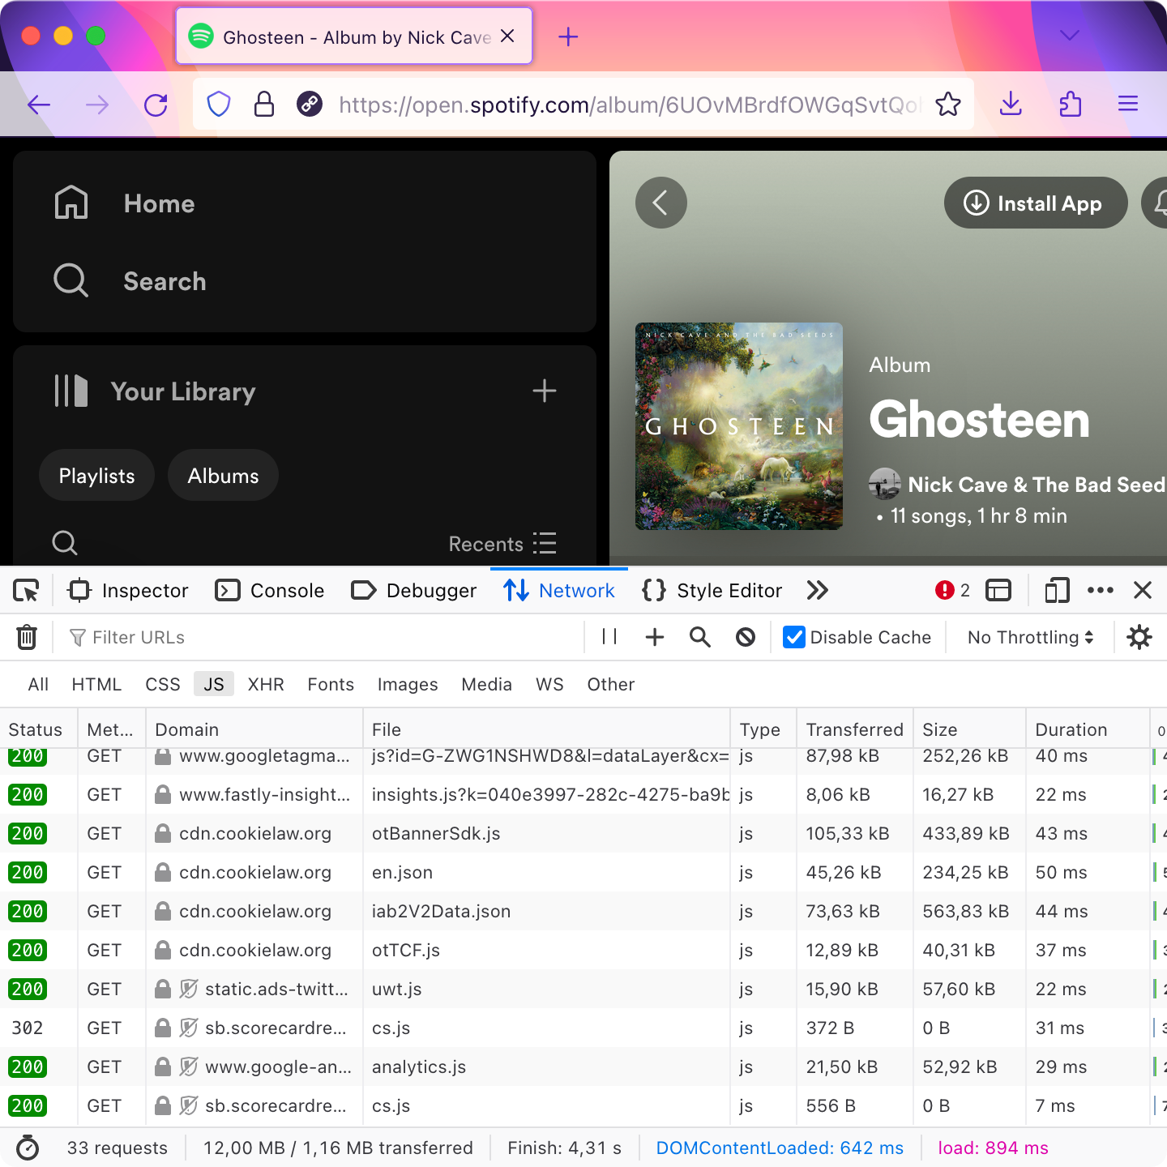Image resolution: width=1167 pixels, height=1167 pixels.
Task: Open request blocking icon
Action: [x=746, y=638]
